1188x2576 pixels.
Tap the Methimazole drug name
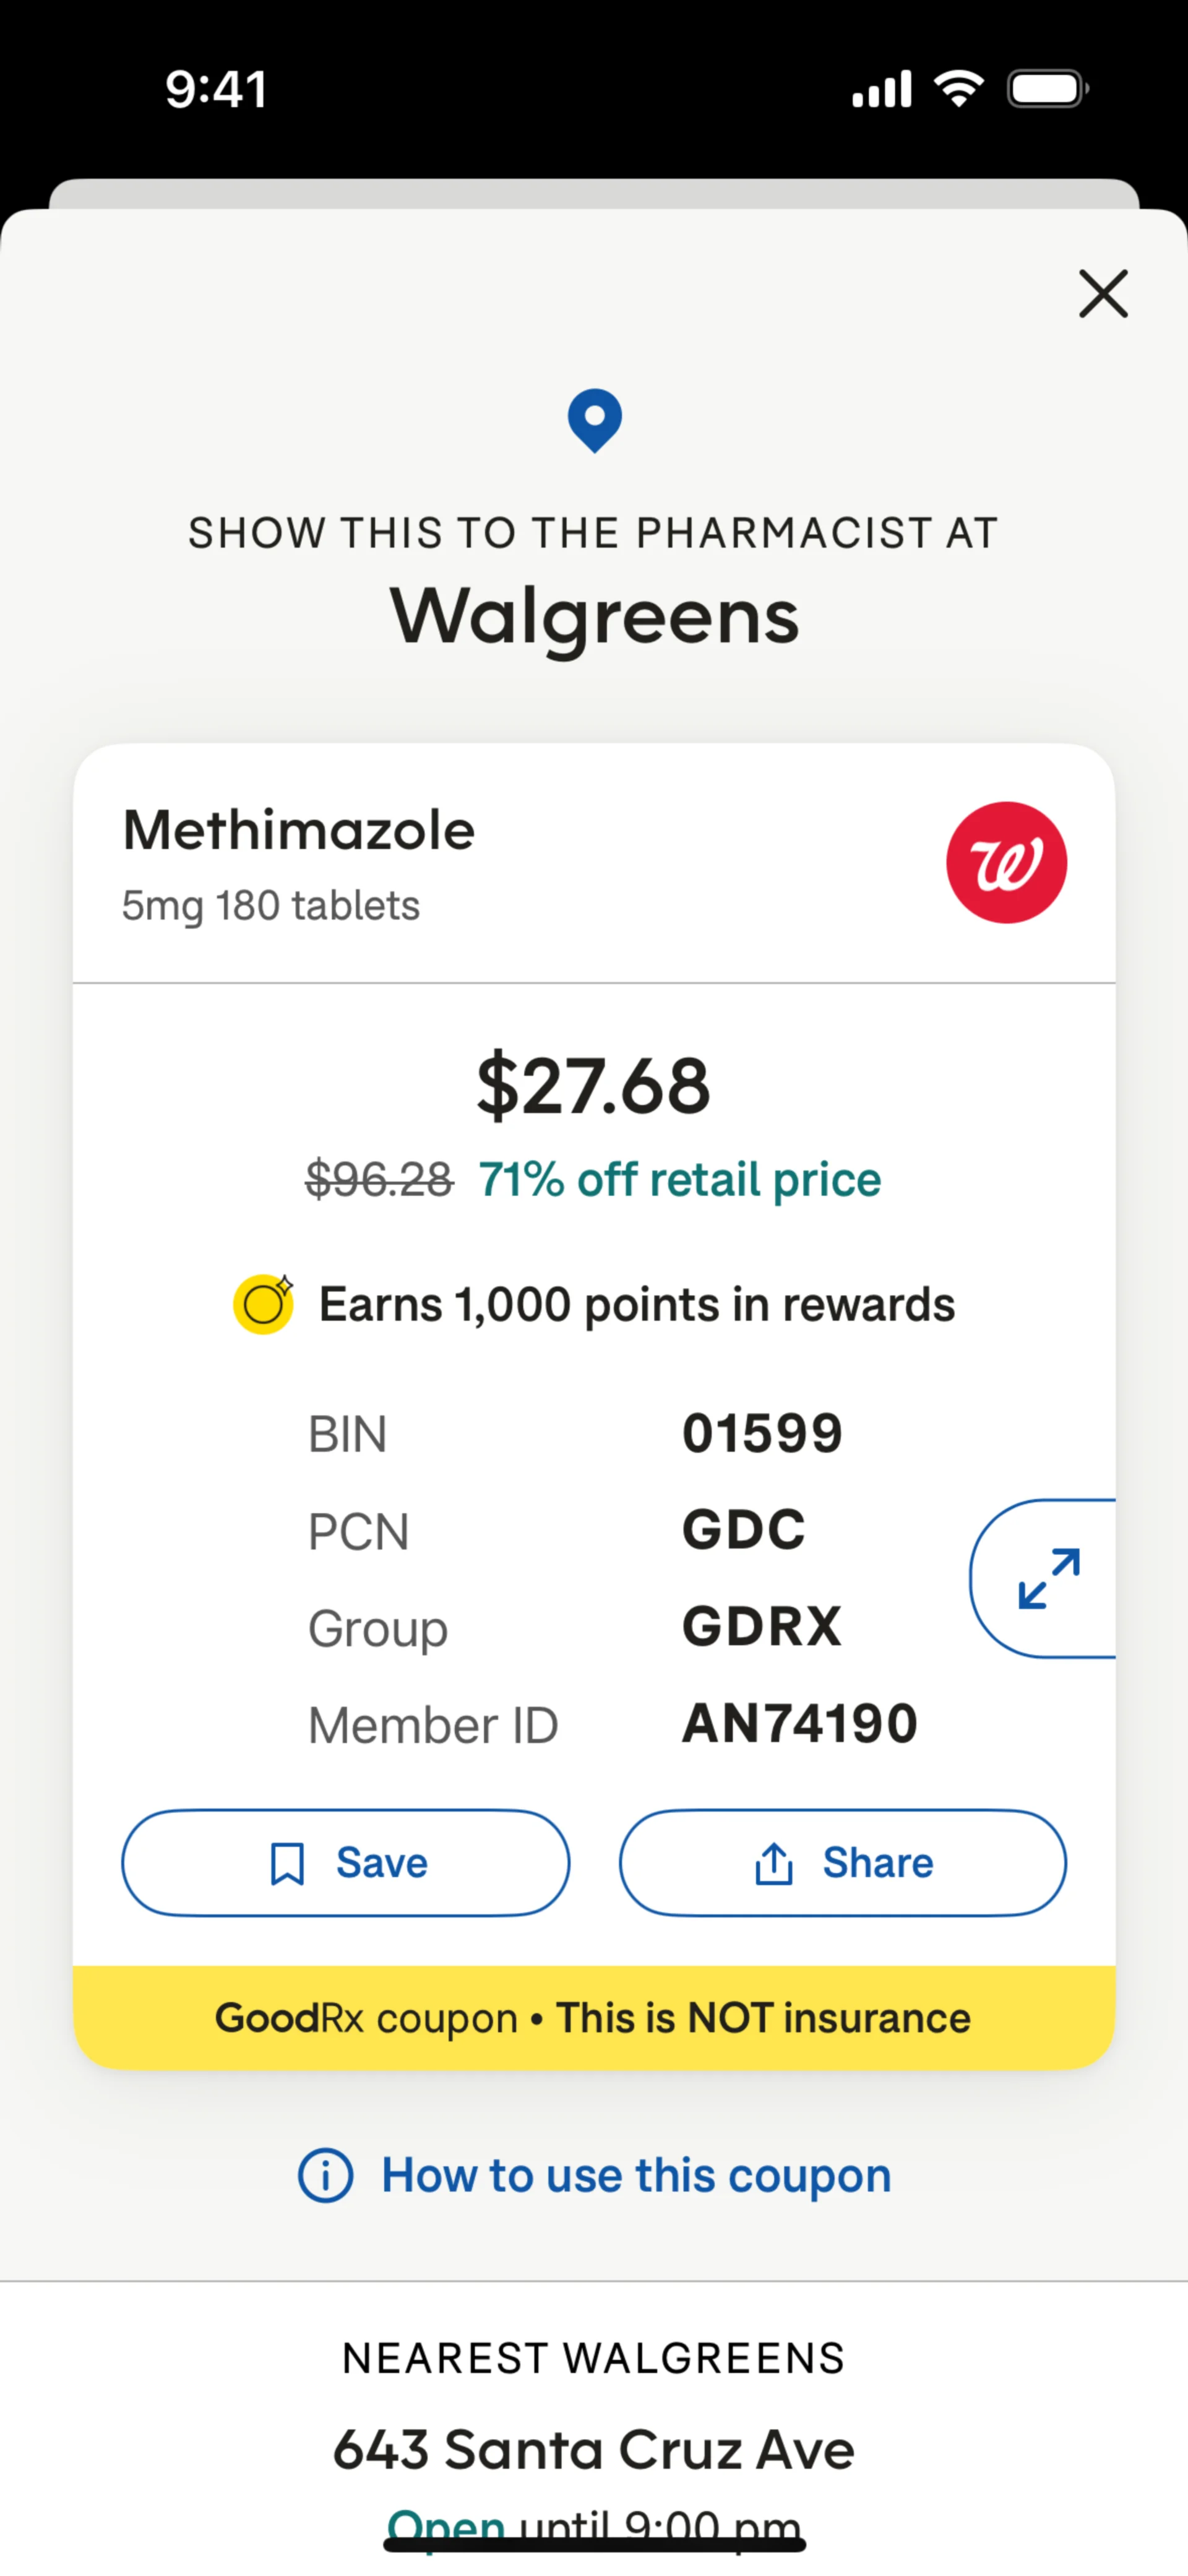(x=299, y=830)
